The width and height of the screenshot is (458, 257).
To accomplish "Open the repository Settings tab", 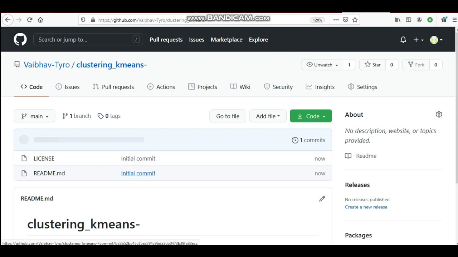I will tap(362, 87).
